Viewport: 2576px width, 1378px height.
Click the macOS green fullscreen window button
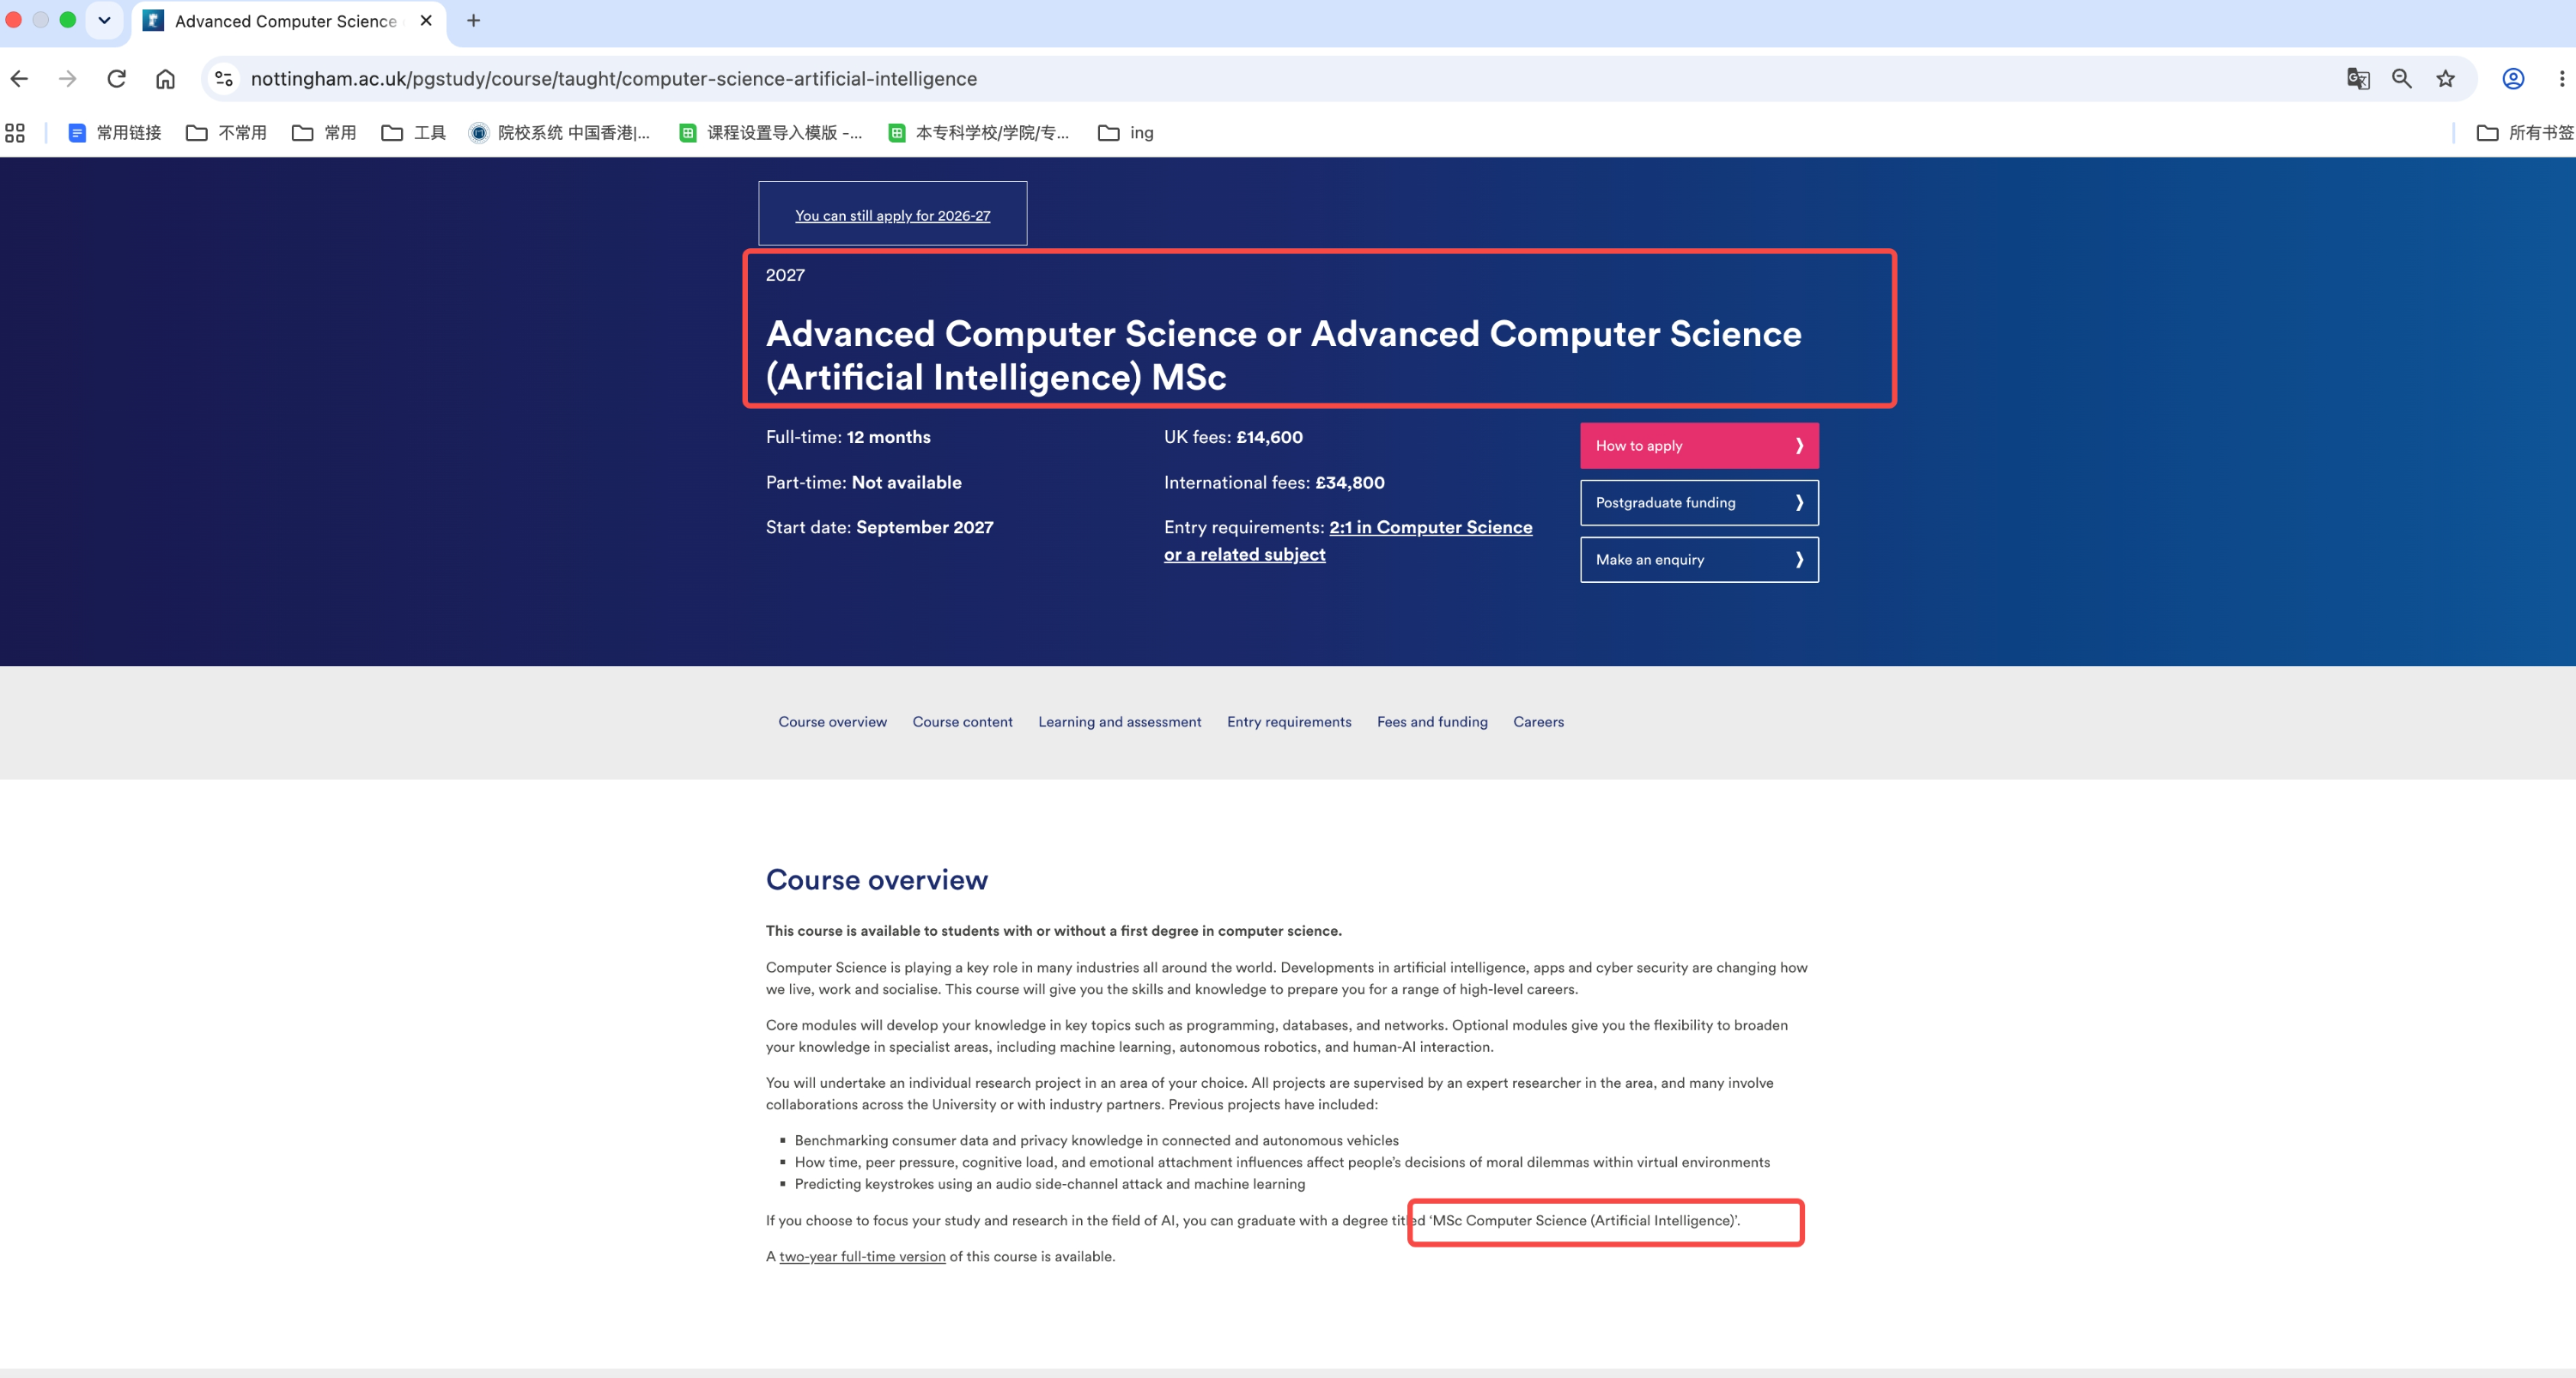point(68,20)
